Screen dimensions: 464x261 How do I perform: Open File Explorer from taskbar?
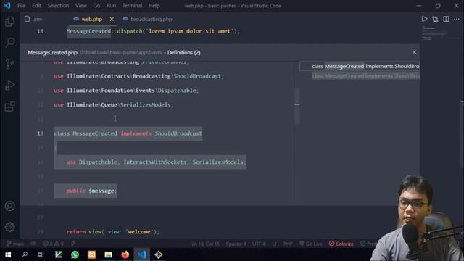coord(108,254)
